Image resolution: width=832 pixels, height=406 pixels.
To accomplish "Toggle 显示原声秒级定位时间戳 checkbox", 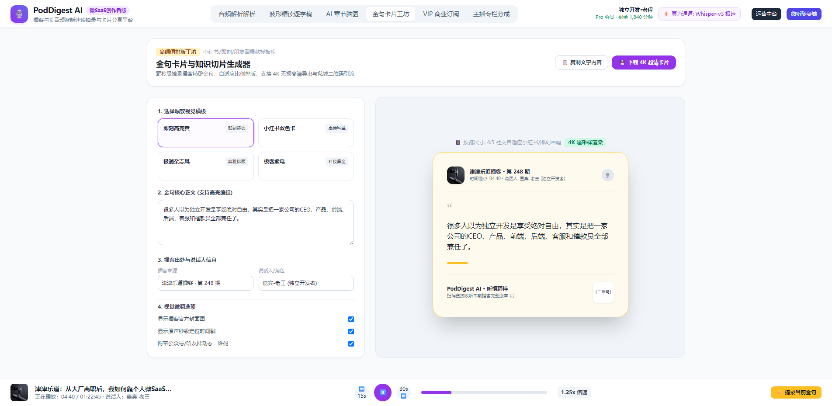I will pyautogui.click(x=351, y=332).
